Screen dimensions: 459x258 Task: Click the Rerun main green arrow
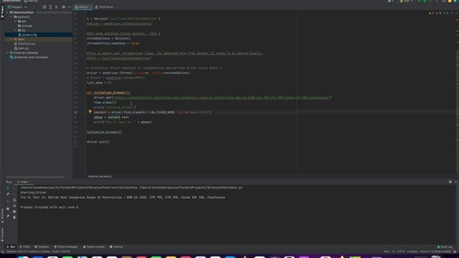pyautogui.click(x=8, y=188)
